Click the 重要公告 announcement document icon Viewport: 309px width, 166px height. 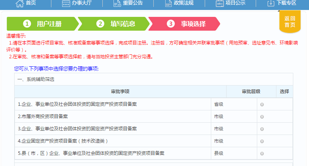point(117,3)
